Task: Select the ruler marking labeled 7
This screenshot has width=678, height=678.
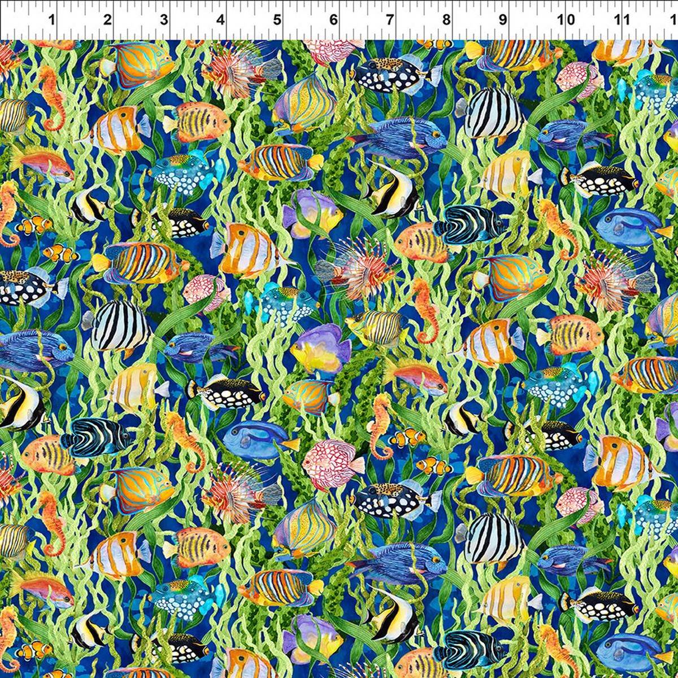Action: 390,20
